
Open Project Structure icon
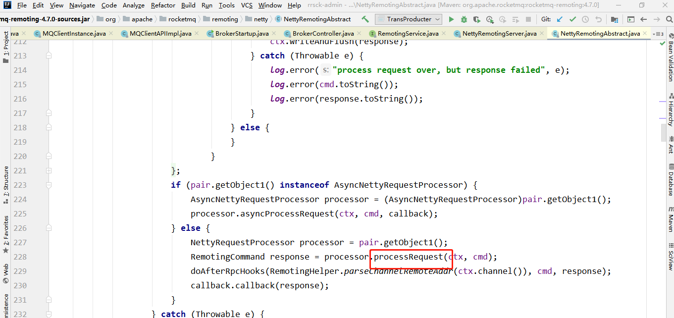[x=615, y=19]
